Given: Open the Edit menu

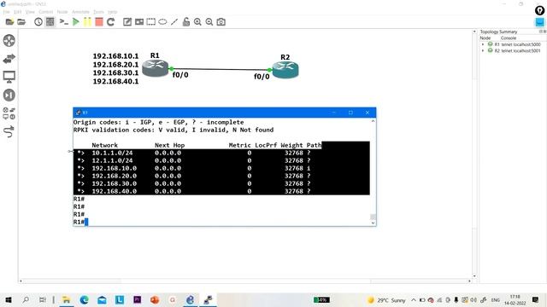Looking at the screenshot, I should pyautogui.click(x=18, y=12).
